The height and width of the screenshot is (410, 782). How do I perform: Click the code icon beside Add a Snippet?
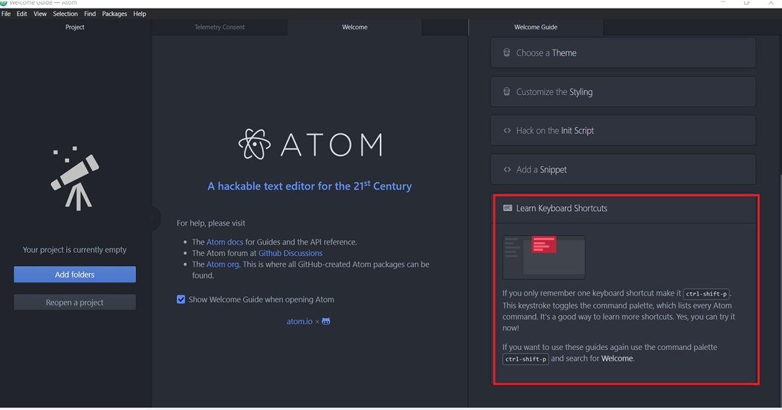(507, 169)
